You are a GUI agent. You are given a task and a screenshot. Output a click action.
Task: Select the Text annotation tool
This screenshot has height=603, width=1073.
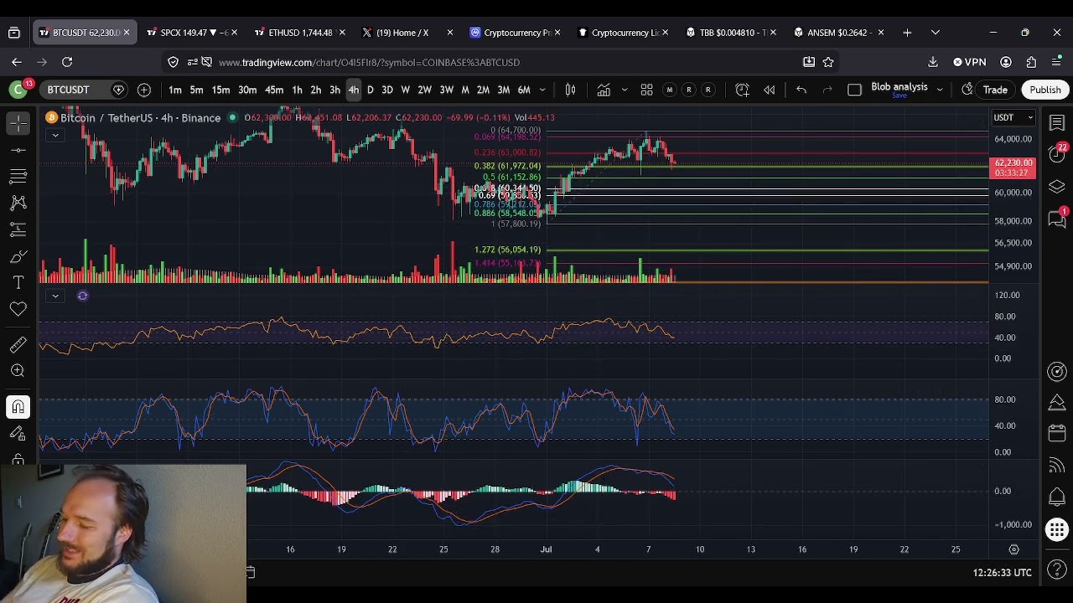[18, 283]
